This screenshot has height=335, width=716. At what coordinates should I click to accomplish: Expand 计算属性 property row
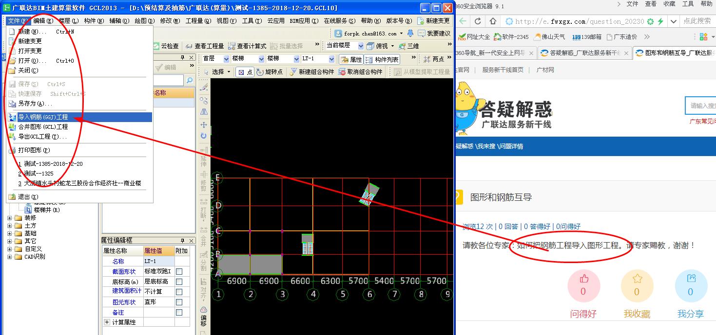(x=107, y=322)
